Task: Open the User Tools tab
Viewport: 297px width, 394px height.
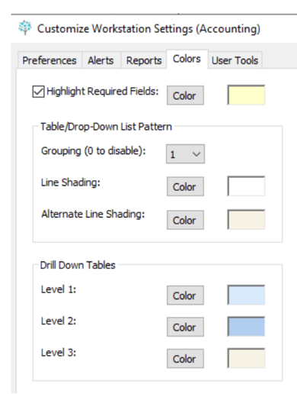Action: pyautogui.click(x=235, y=60)
